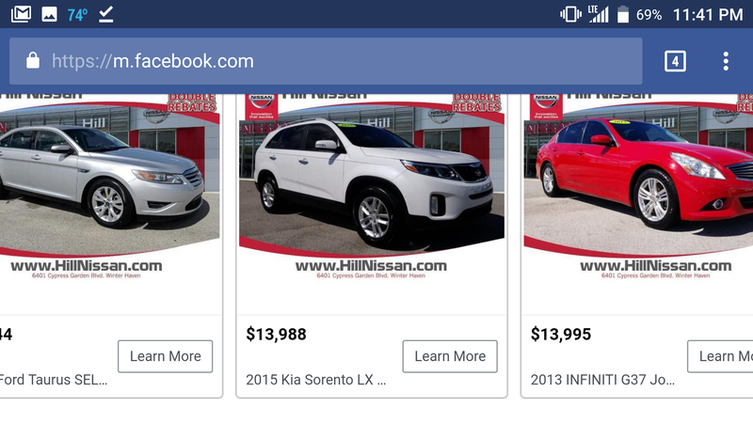Open the browser three-dot menu

tap(726, 61)
